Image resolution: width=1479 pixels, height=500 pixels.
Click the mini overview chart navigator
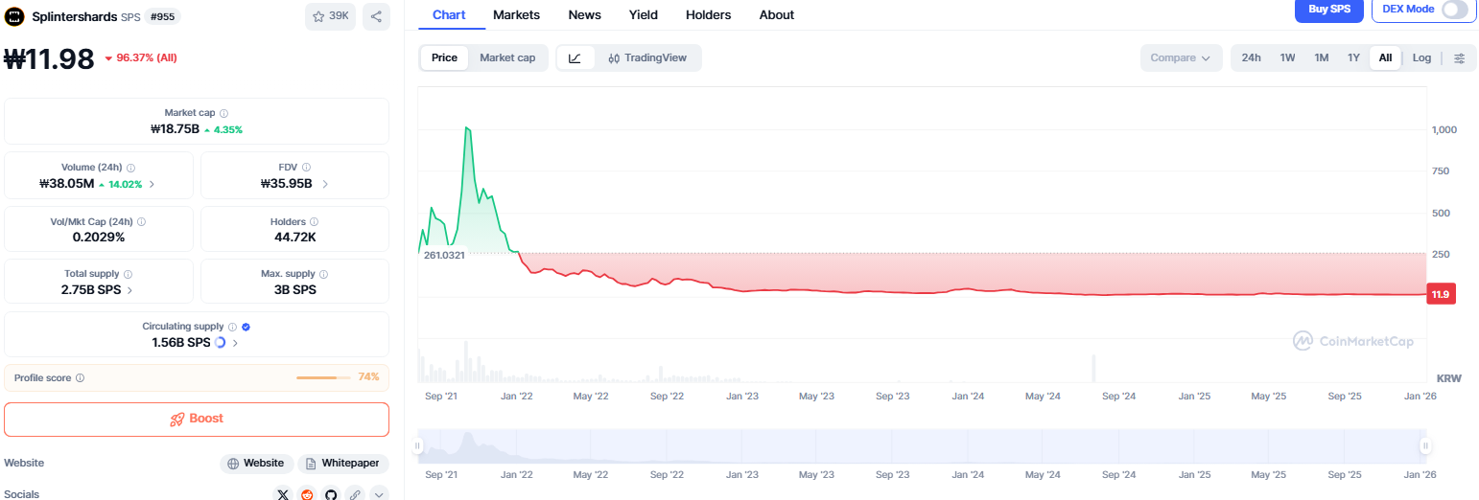click(922, 445)
